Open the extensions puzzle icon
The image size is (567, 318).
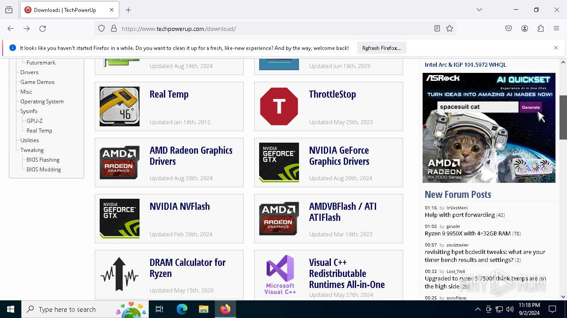pyautogui.click(x=540, y=29)
